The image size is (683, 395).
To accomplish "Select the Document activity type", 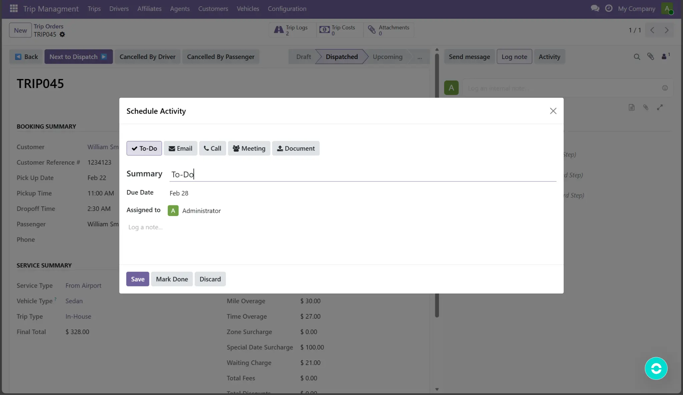I will (x=296, y=148).
